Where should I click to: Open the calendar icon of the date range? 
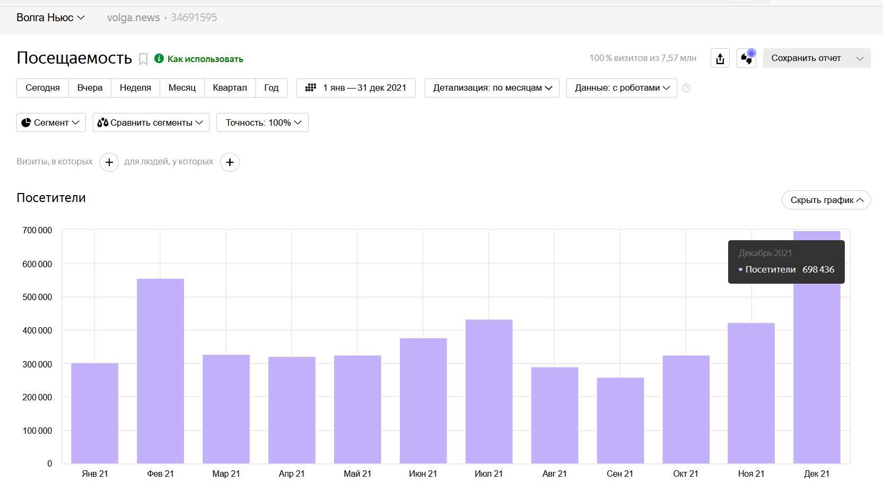point(311,87)
